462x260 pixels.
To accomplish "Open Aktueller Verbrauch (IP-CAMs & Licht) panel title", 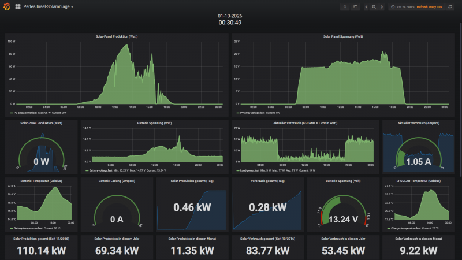I will (x=305, y=123).
